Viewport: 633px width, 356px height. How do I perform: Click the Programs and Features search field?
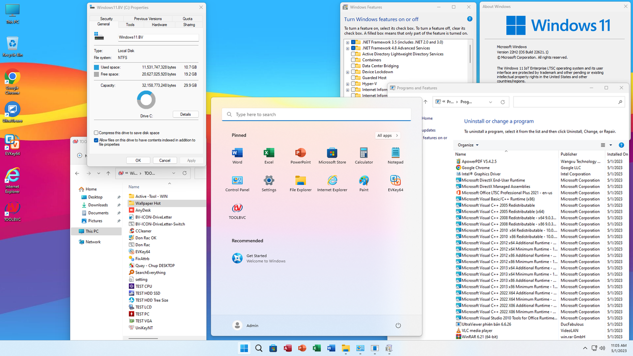pyautogui.click(x=569, y=102)
